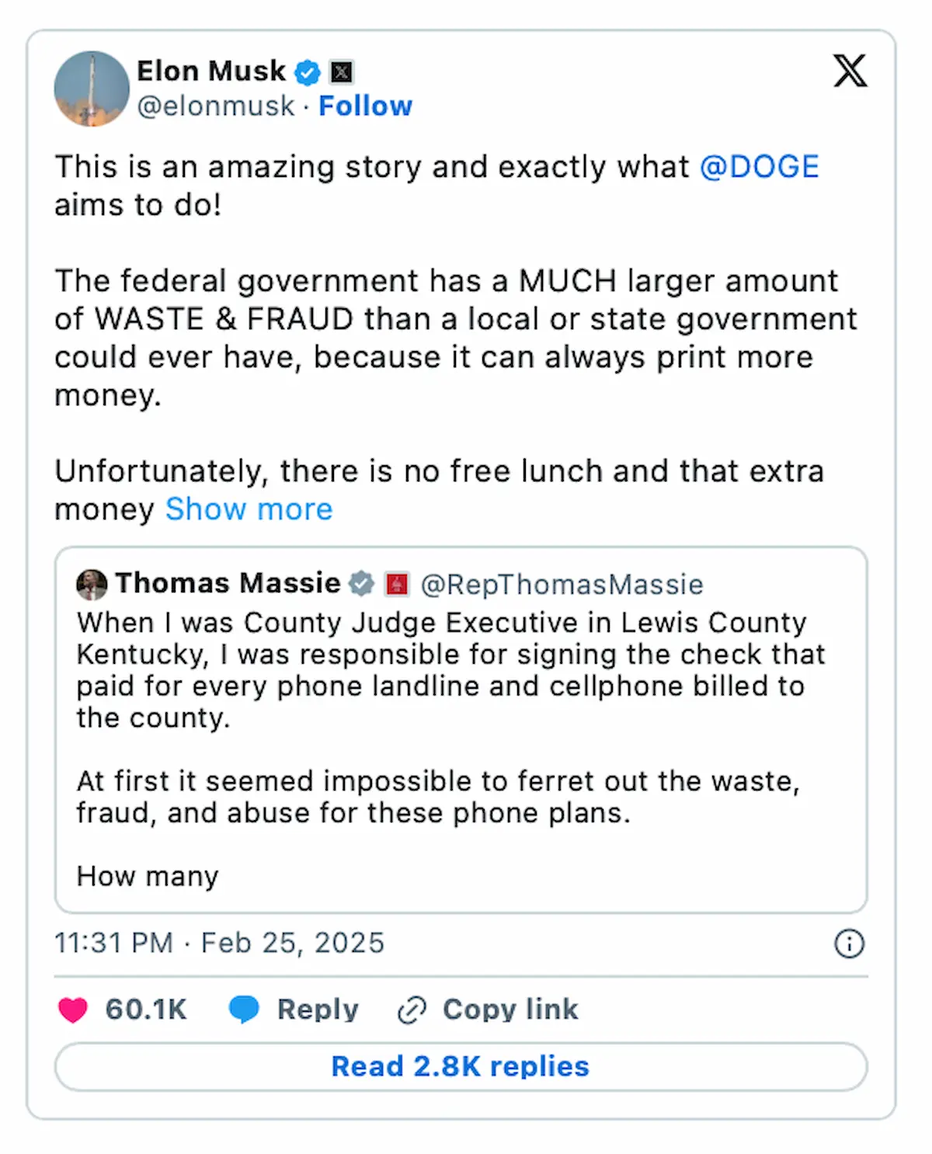
Task: Open the @RepThomasMassie handle
Action: point(562,584)
